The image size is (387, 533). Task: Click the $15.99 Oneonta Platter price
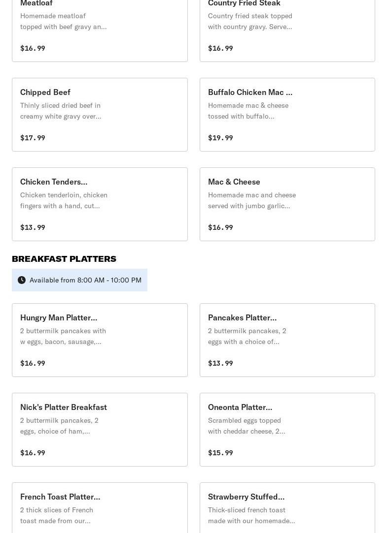click(x=220, y=453)
